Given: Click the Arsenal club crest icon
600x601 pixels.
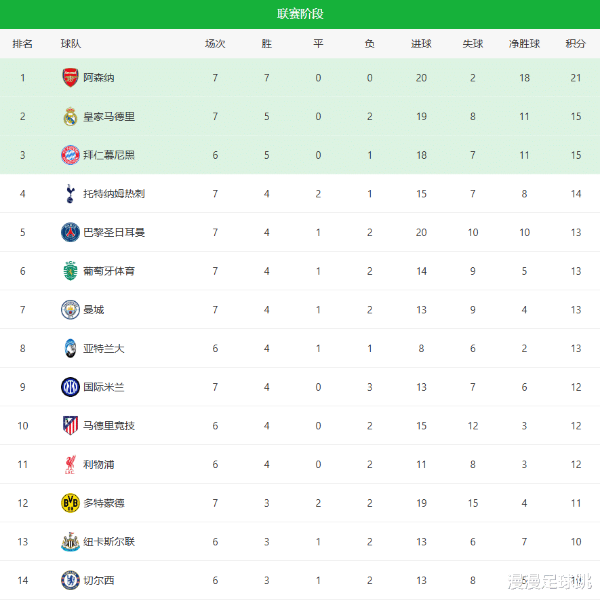Looking at the screenshot, I should [x=70, y=77].
